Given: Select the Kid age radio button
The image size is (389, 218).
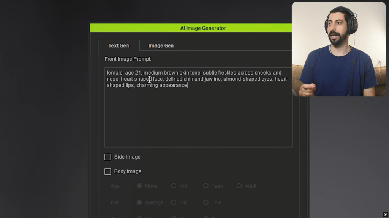Looking at the screenshot, I should point(174,185).
